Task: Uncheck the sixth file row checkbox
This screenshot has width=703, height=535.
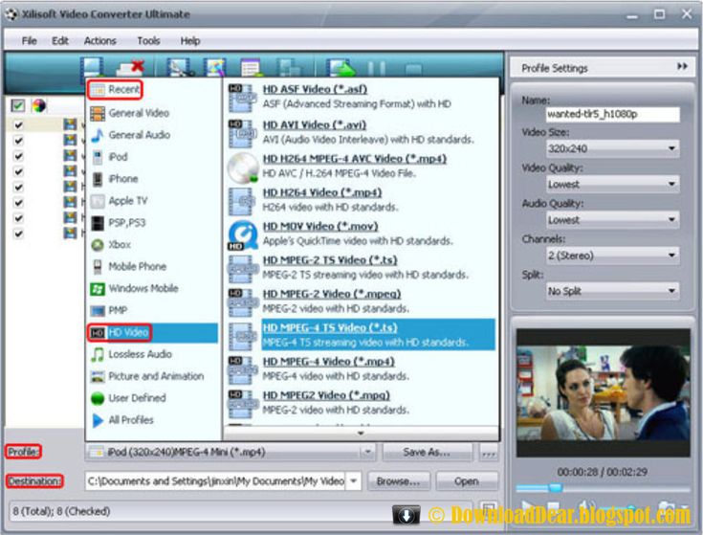Action: [x=18, y=203]
